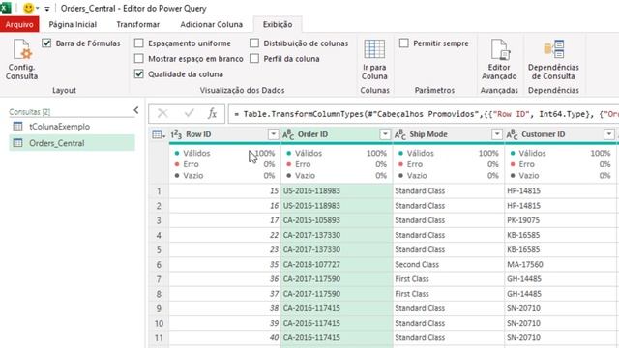This screenshot has width=619, height=348.
Task: Click the table corner menu icon
Action: [159, 134]
